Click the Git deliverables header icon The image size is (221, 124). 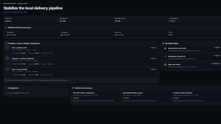(163, 43)
